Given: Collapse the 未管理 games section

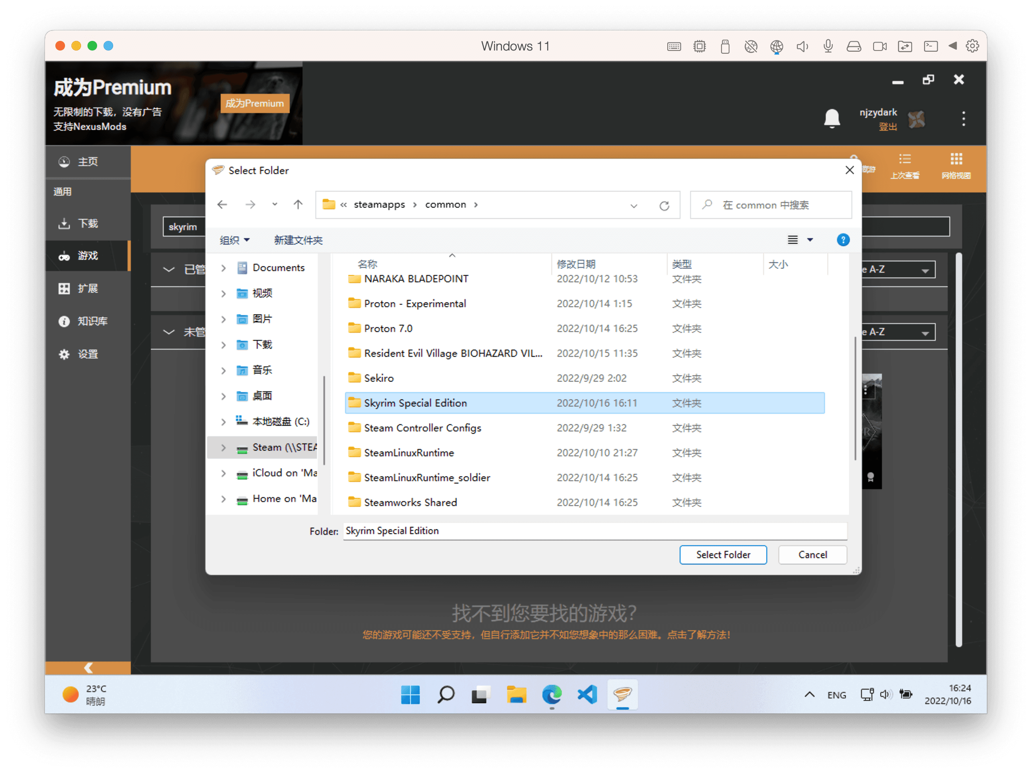Looking at the screenshot, I should click(169, 332).
